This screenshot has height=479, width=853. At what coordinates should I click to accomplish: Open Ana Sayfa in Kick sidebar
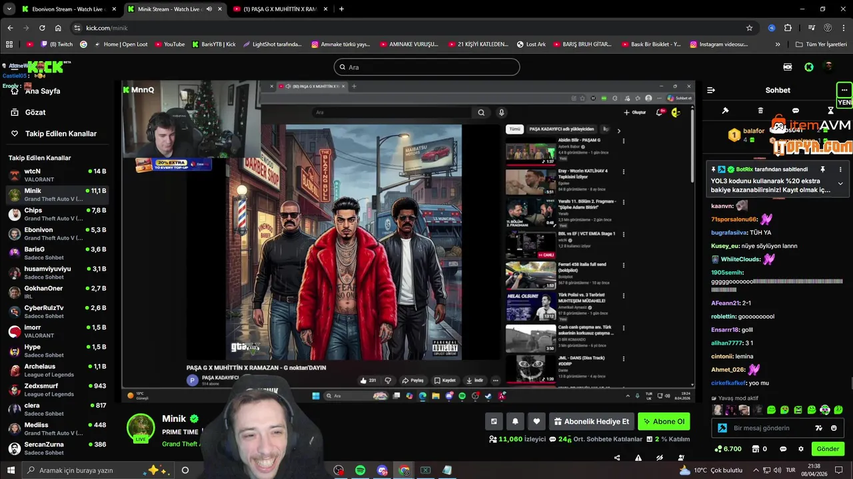43,91
